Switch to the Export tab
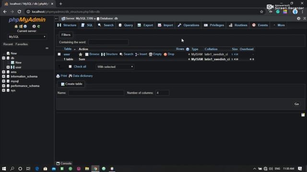This screenshot has width=307, height=172. pyautogui.click(x=145, y=25)
